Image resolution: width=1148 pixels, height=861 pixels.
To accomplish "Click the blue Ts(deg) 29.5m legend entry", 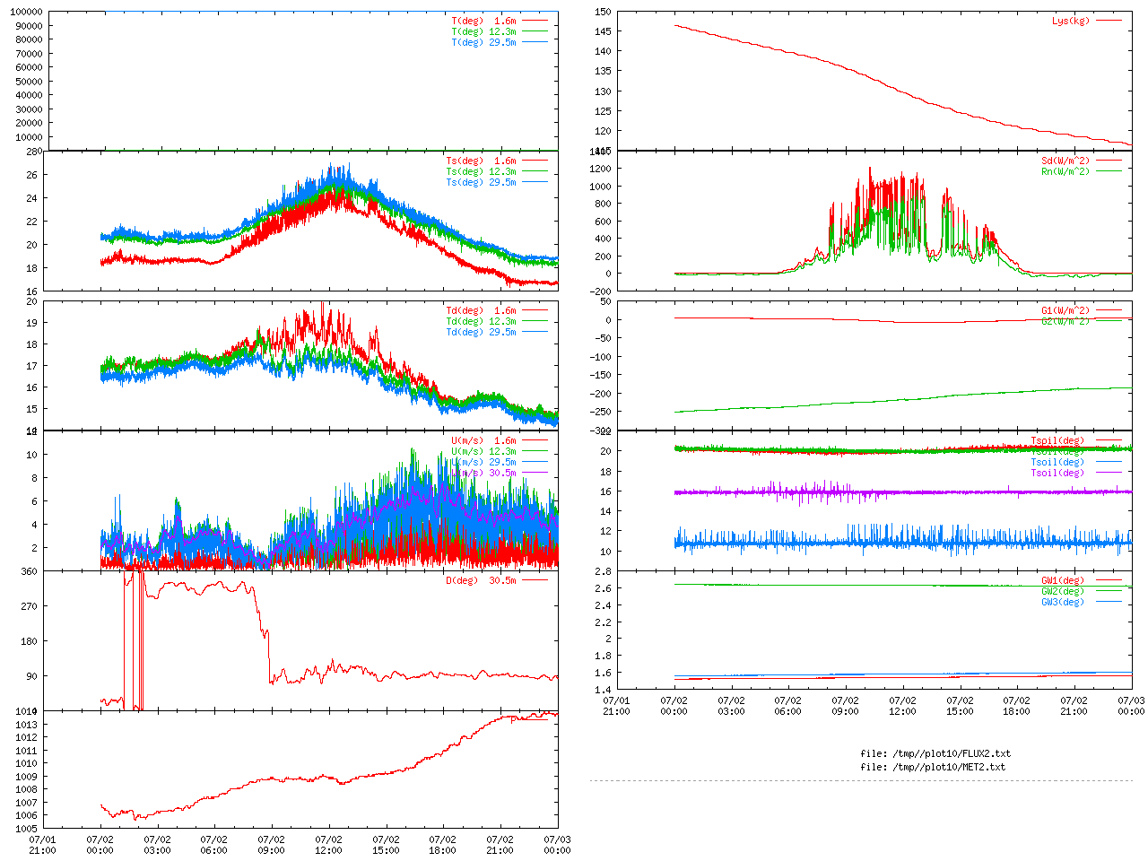I will click(481, 183).
